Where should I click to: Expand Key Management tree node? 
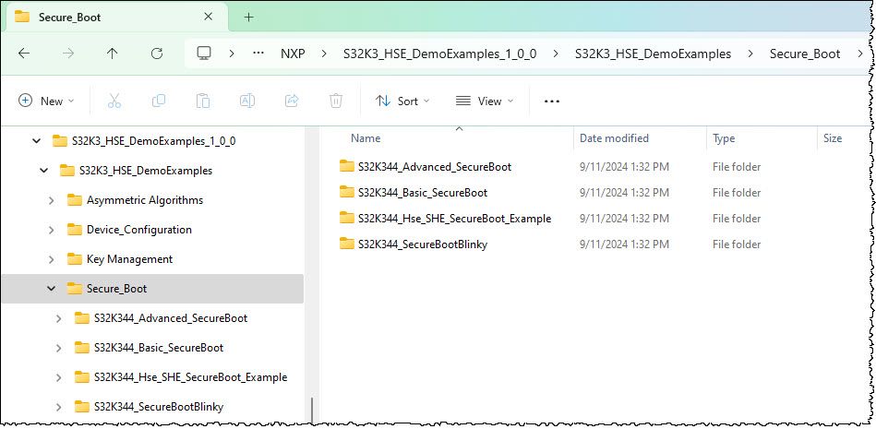[x=52, y=259]
